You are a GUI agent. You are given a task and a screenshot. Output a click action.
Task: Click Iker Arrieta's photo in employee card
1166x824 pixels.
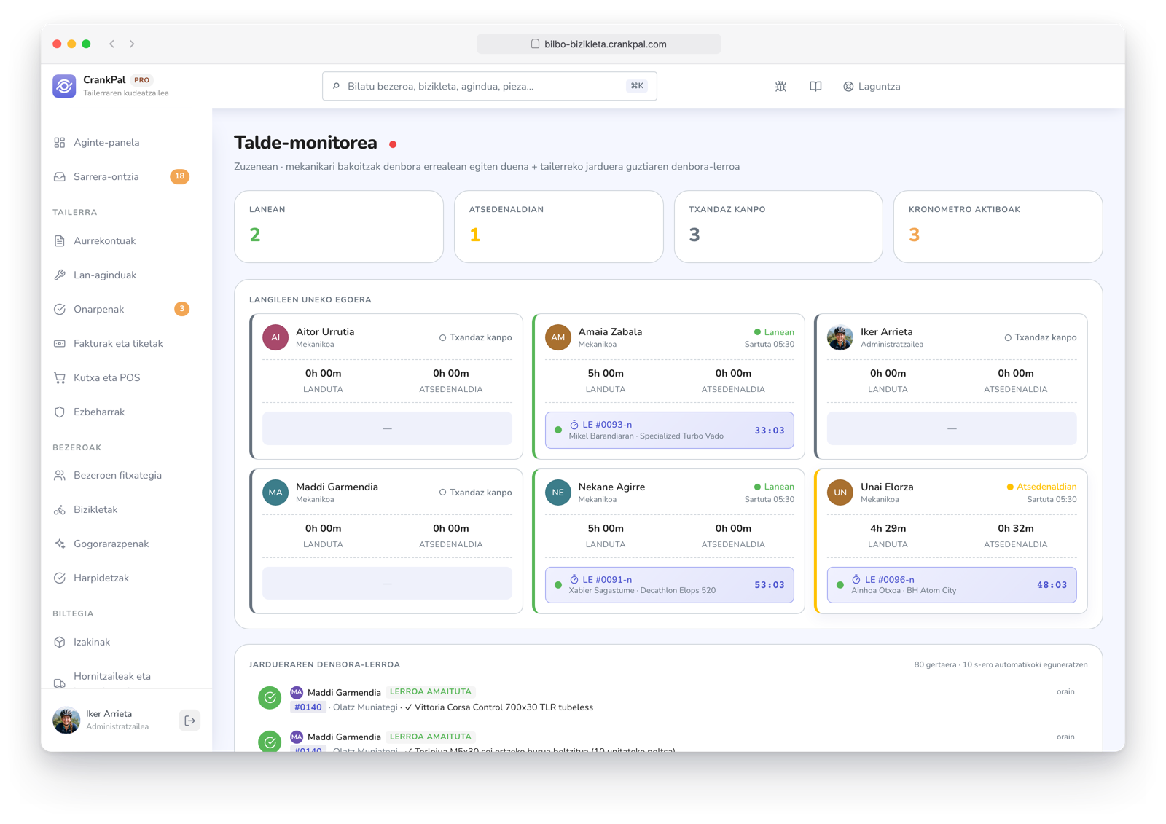point(840,337)
